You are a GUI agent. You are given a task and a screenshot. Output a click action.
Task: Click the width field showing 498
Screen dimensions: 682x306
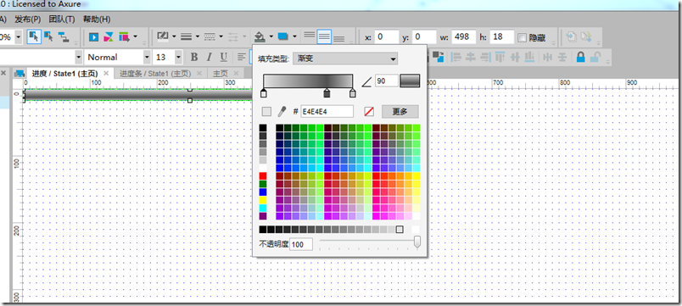(464, 37)
